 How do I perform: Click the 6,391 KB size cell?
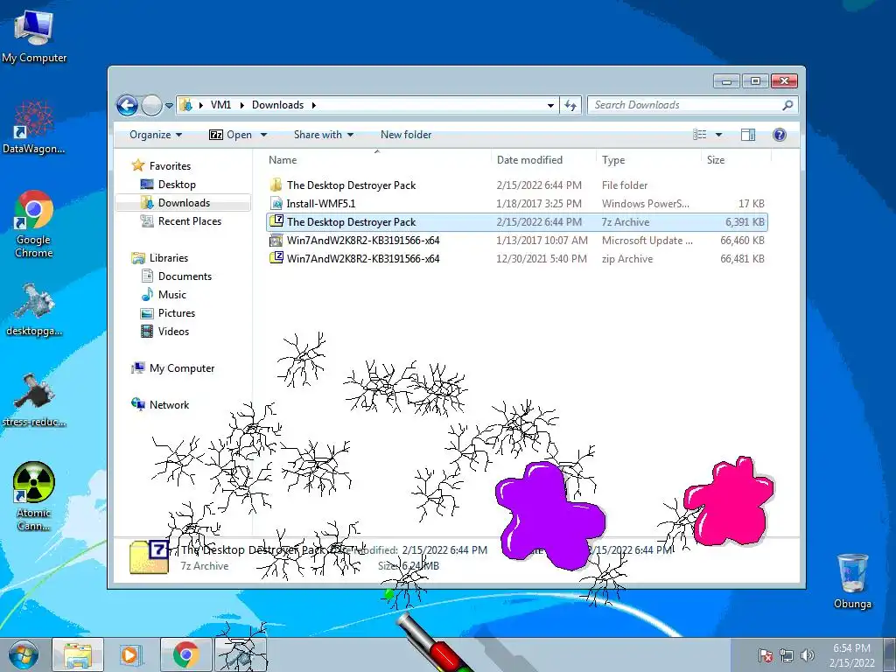pyautogui.click(x=745, y=221)
